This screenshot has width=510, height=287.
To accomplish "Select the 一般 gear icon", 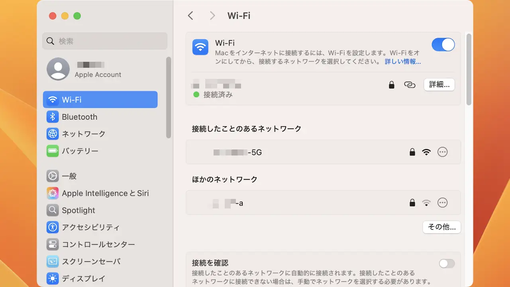I will point(53,176).
